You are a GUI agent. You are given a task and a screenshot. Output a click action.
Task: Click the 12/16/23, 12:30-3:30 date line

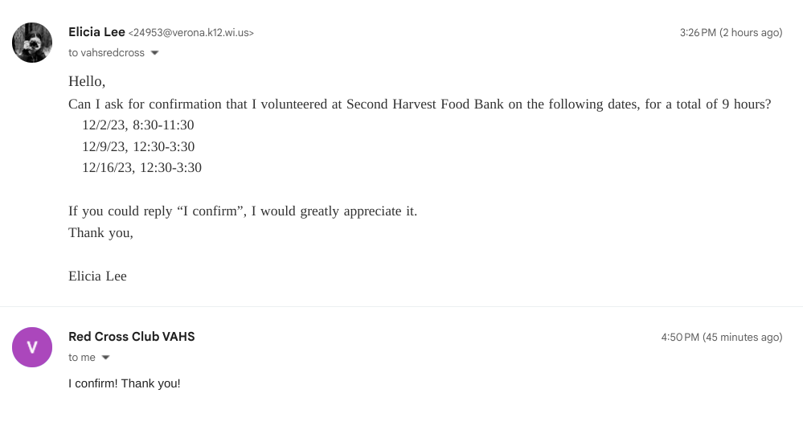click(141, 168)
